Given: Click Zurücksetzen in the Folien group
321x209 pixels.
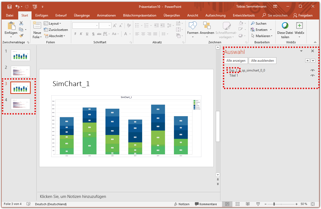Looking at the screenshot, I should tap(56, 30).
